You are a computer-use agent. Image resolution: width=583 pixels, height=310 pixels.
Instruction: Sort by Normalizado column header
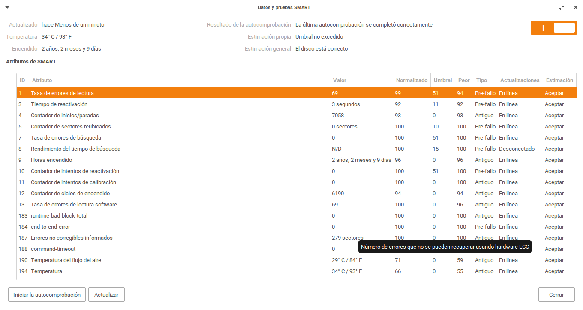[412, 80]
